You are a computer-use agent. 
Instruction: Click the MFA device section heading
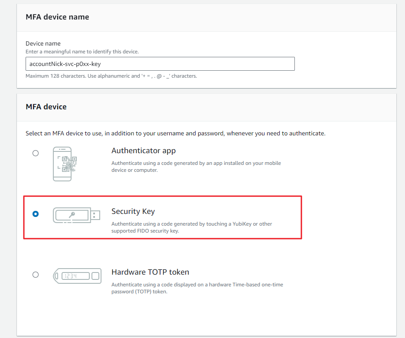pos(46,107)
